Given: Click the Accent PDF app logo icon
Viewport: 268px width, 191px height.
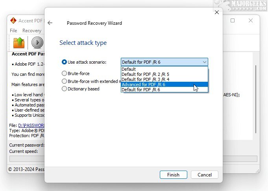Looking at the screenshot, I should pyautogui.click(x=13, y=21).
